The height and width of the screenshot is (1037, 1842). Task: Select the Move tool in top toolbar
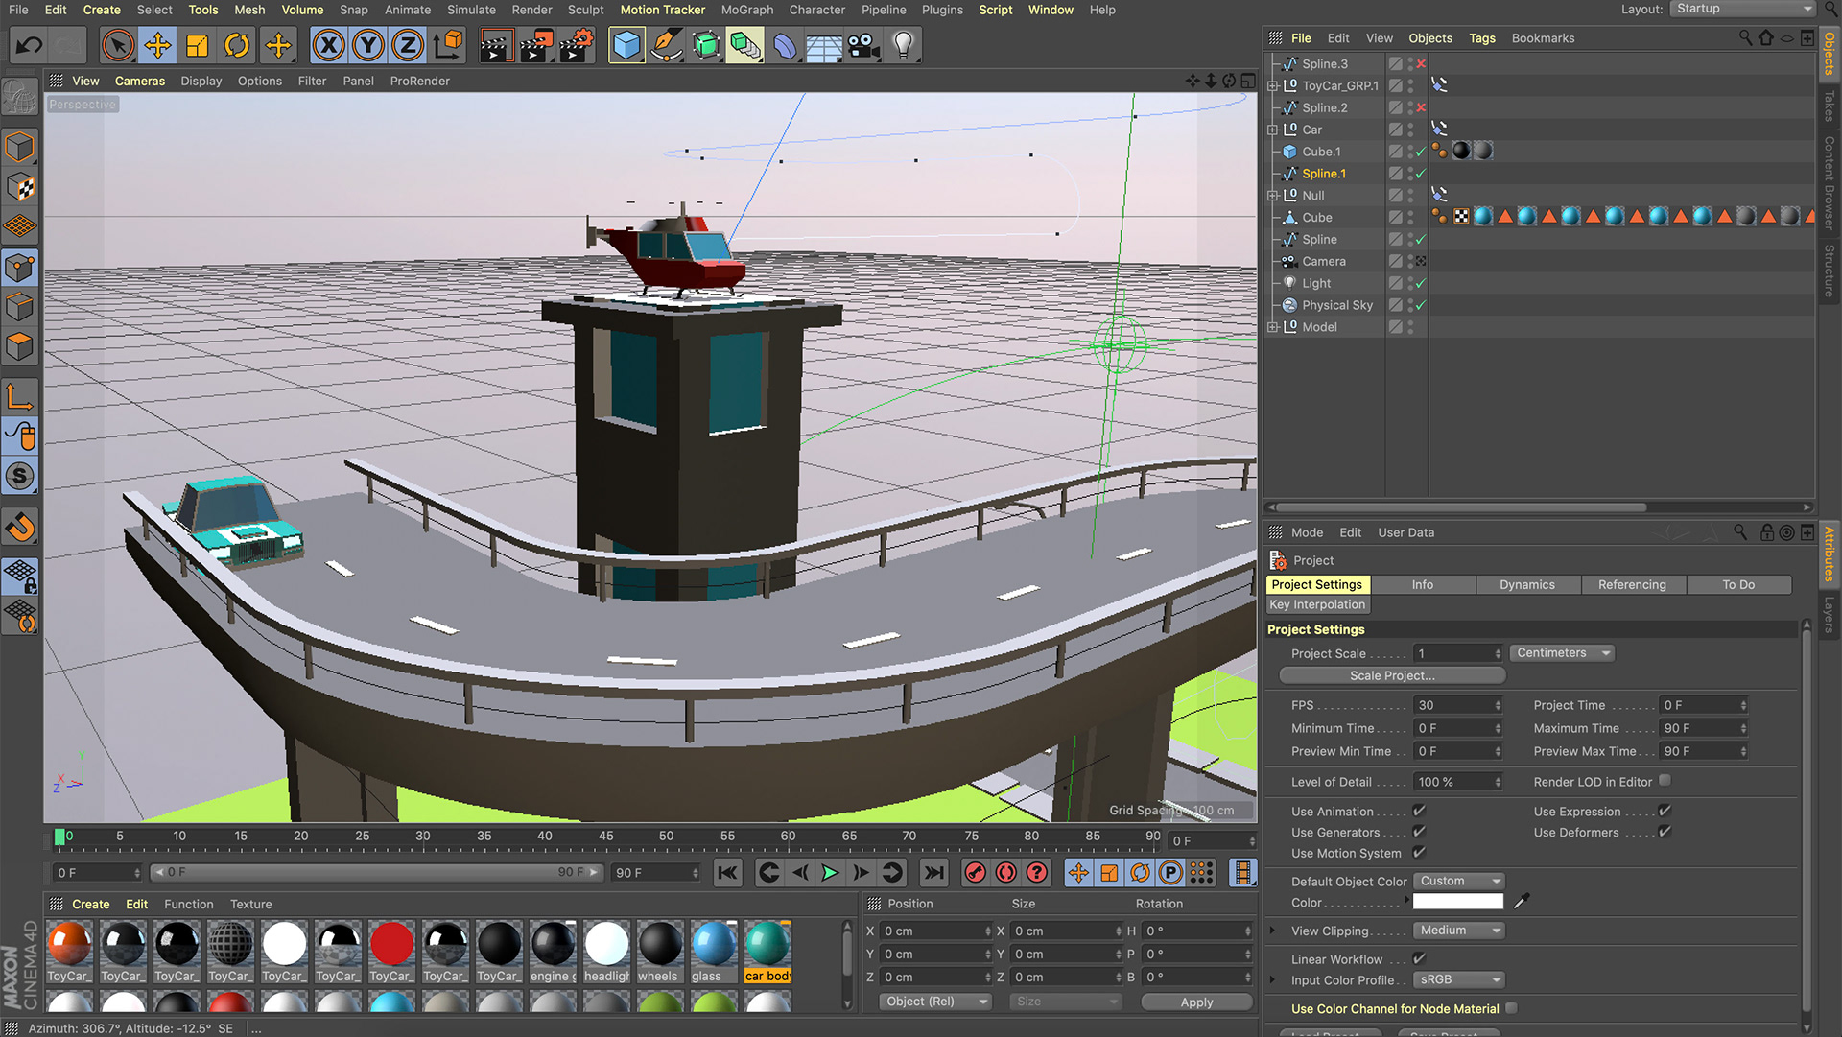[x=158, y=45]
